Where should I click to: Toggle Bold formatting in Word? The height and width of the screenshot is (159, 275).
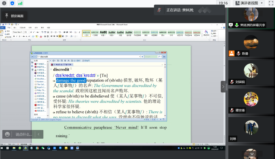[x=14, y=36]
